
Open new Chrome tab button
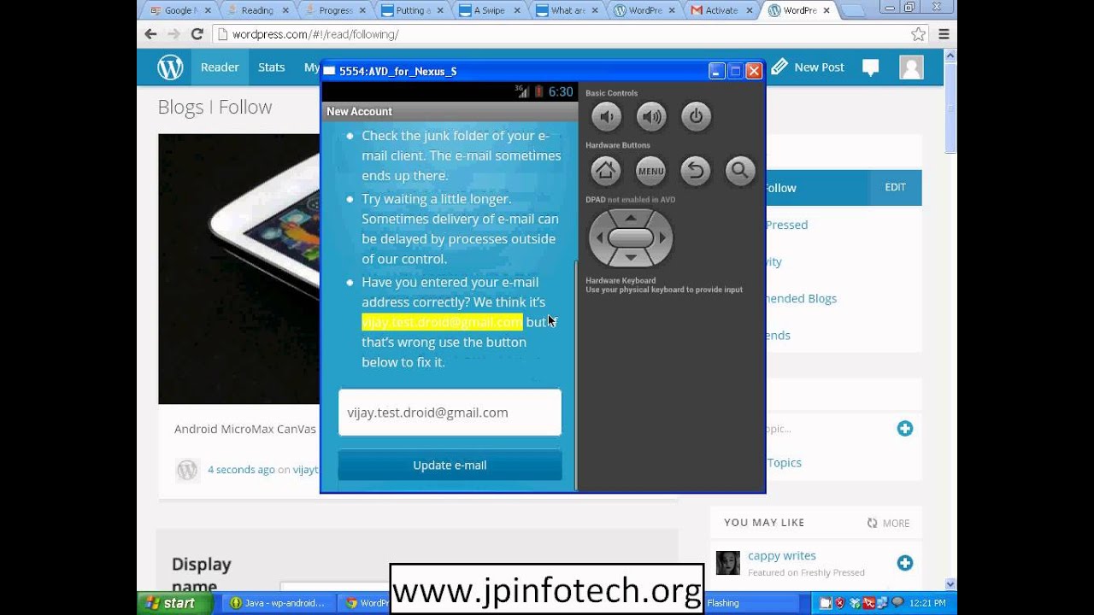[852, 10]
